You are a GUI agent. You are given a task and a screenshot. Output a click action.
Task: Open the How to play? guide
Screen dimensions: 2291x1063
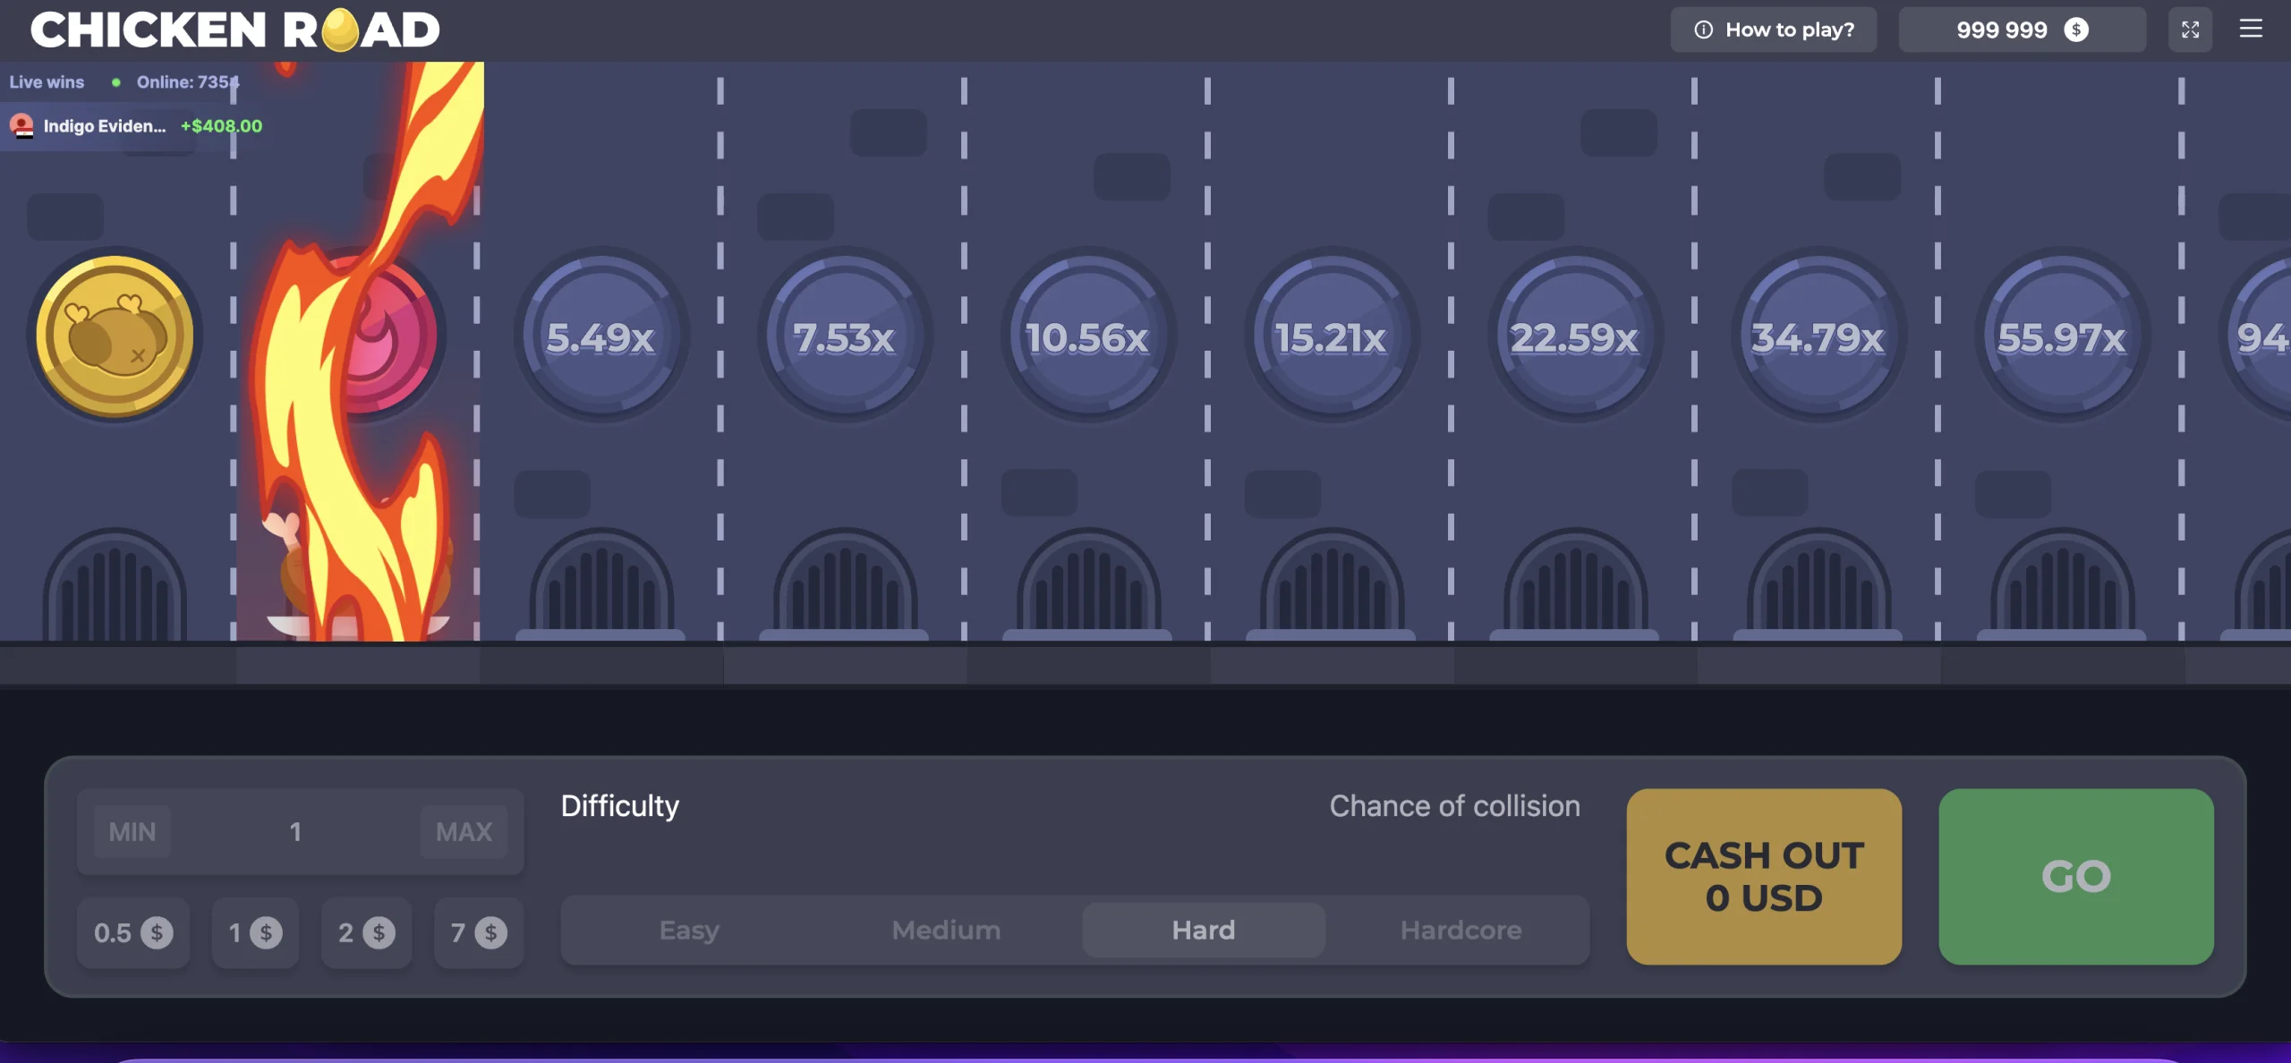coord(1773,30)
